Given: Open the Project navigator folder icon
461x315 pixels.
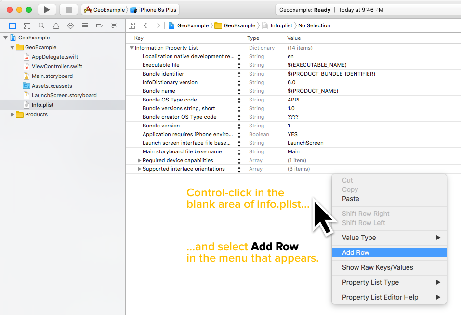Looking at the screenshot, I should pos(13,26).
